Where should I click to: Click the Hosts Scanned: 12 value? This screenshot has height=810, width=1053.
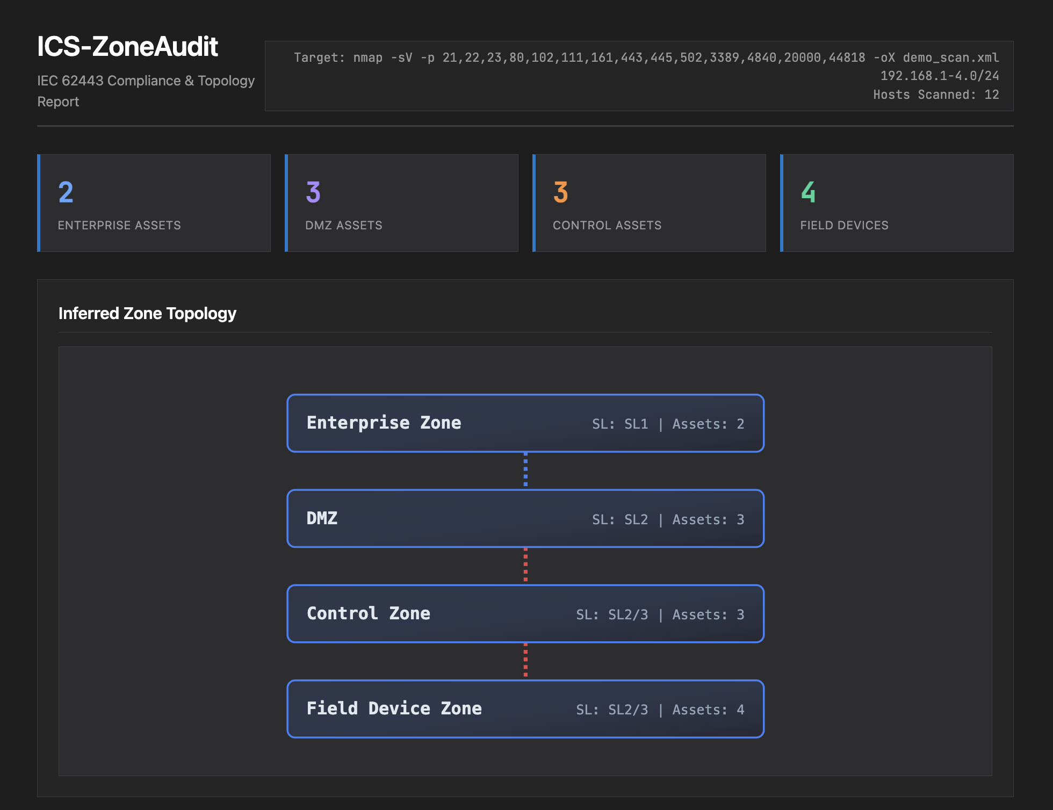(936, 95)
